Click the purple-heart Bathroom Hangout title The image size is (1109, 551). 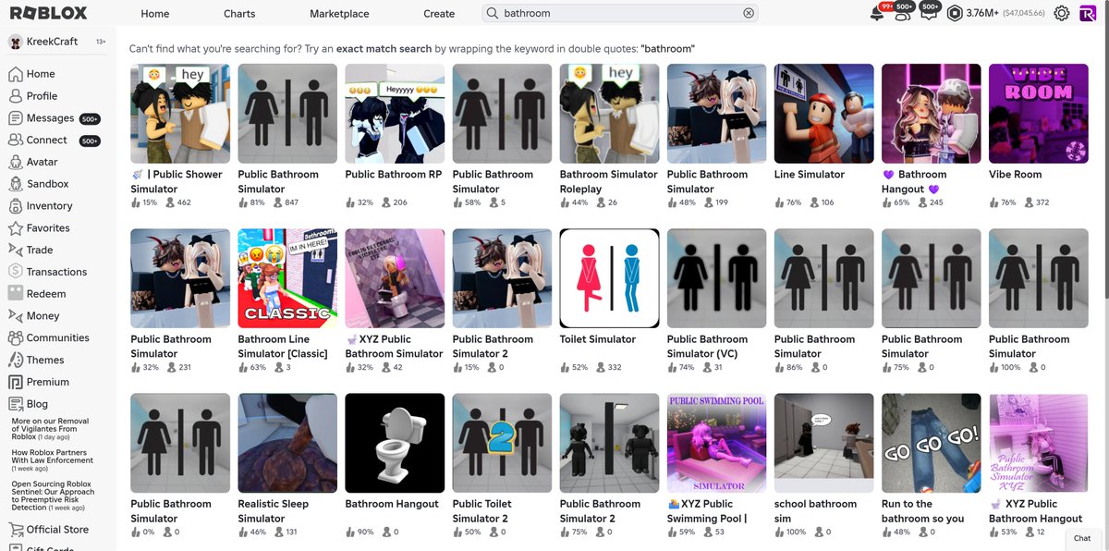pyautogui.click(x=915, y=182)
